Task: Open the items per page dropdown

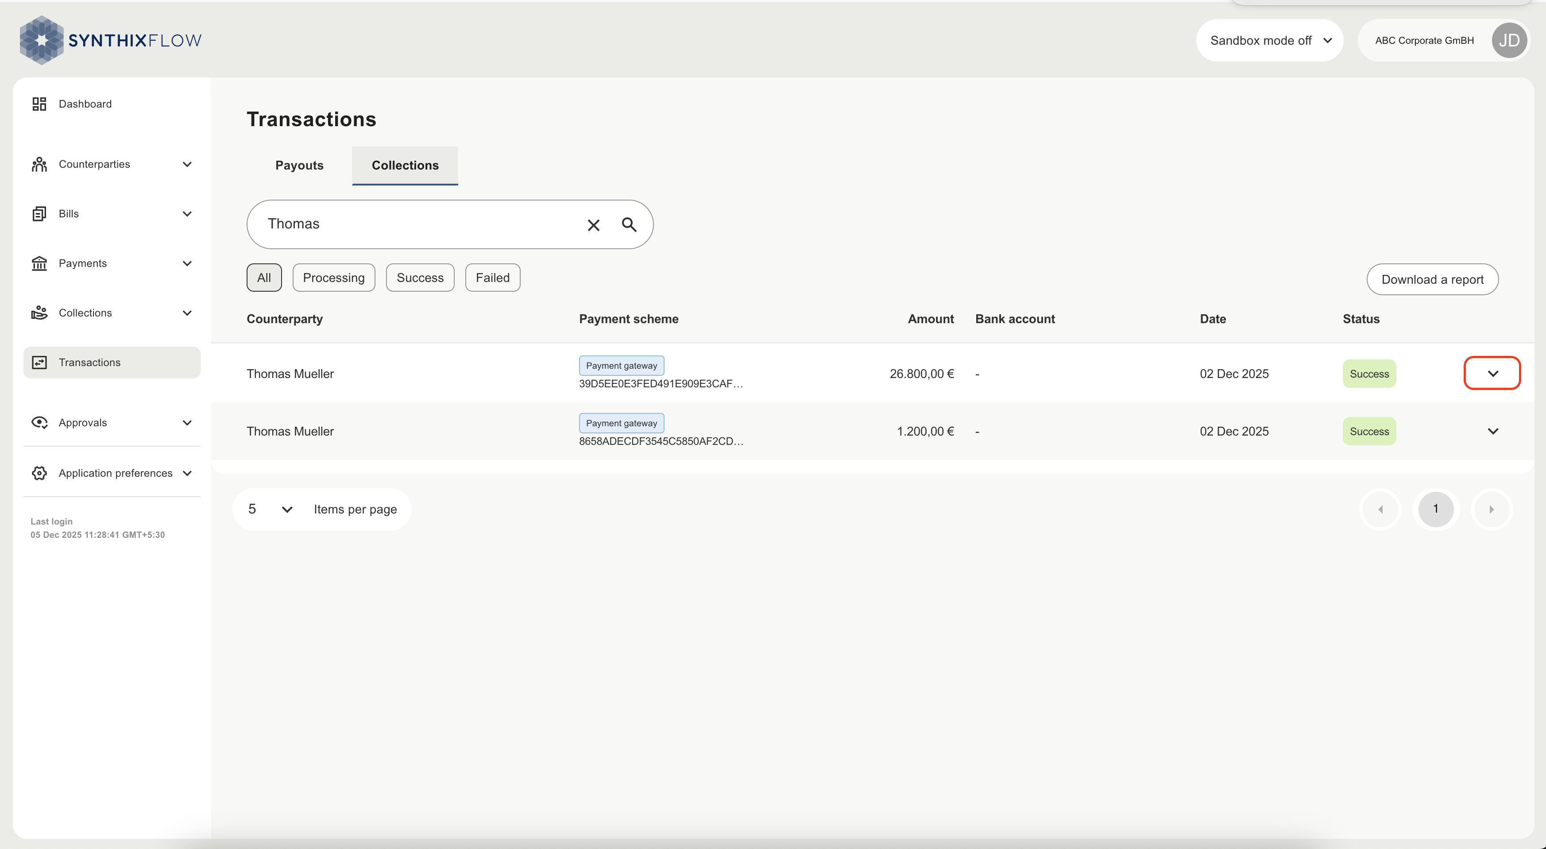Action: click(271, 509)
